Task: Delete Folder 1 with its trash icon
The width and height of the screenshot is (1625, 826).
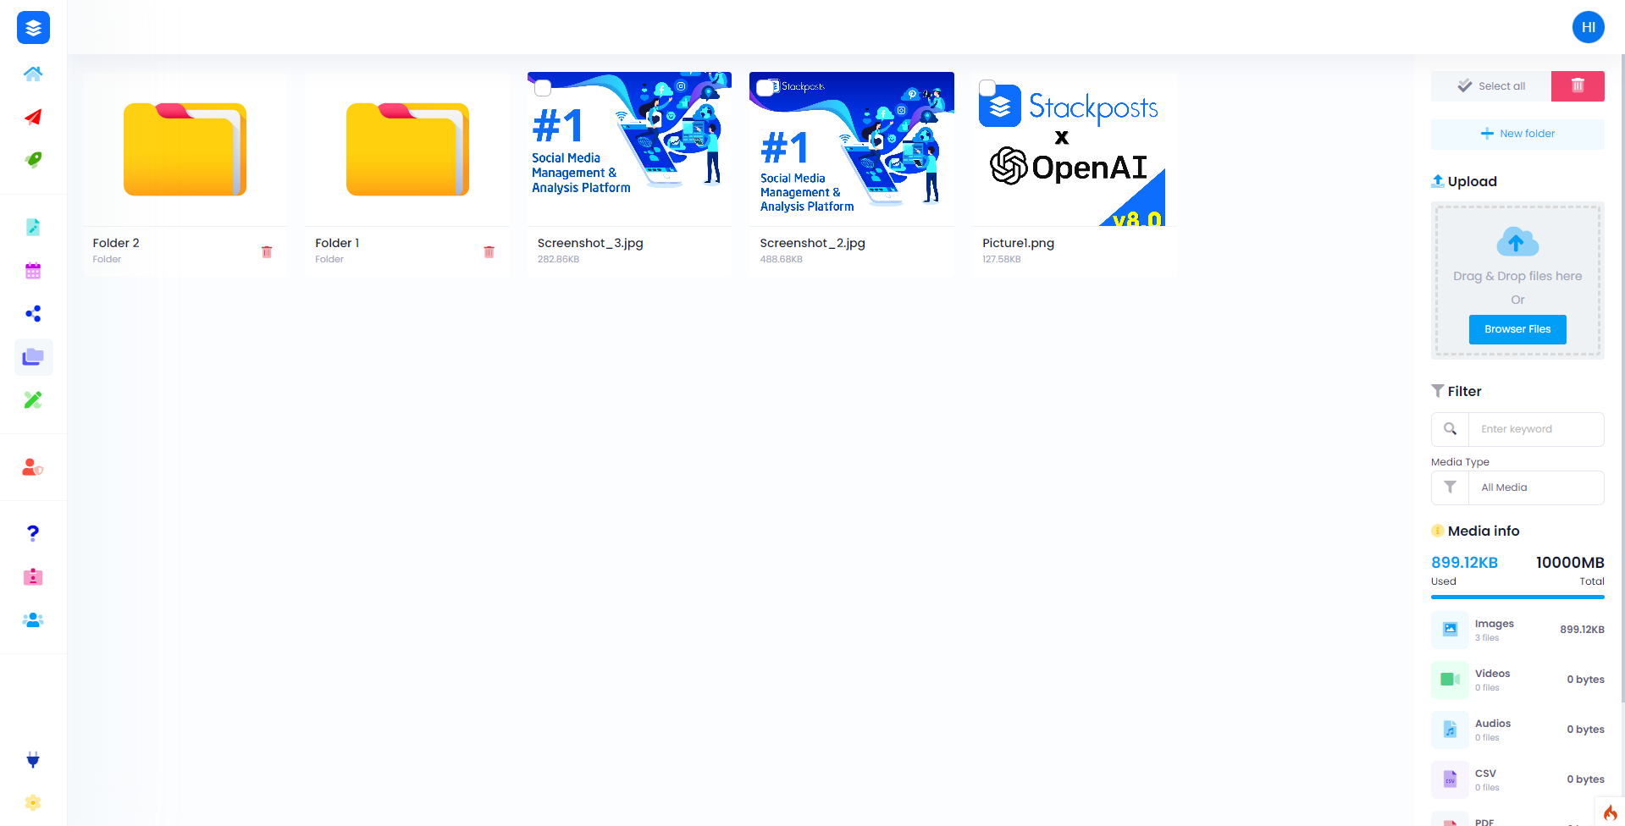Action: [x=489, y=252]
